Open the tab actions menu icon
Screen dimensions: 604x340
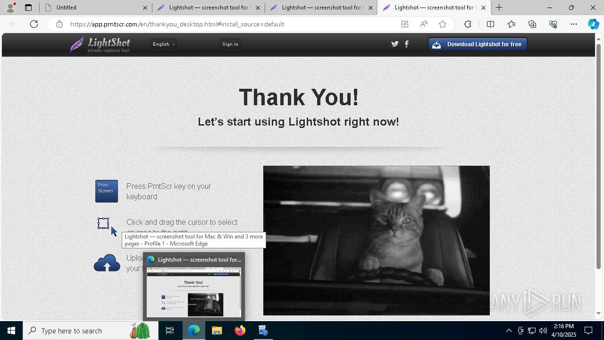pos(28,8)
